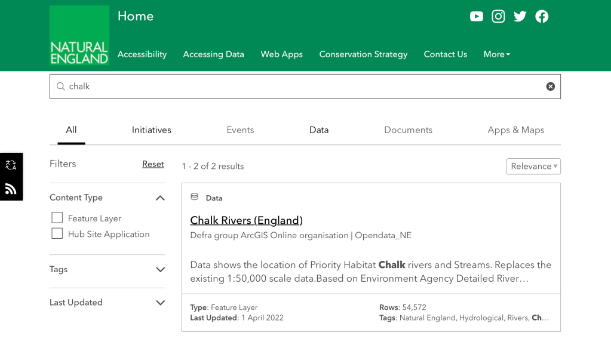Click the Natural England logo

click(x=79, y=35)
